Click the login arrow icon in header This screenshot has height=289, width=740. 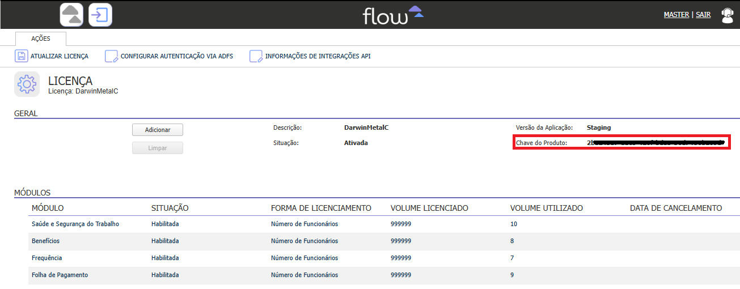pos(100,15)
